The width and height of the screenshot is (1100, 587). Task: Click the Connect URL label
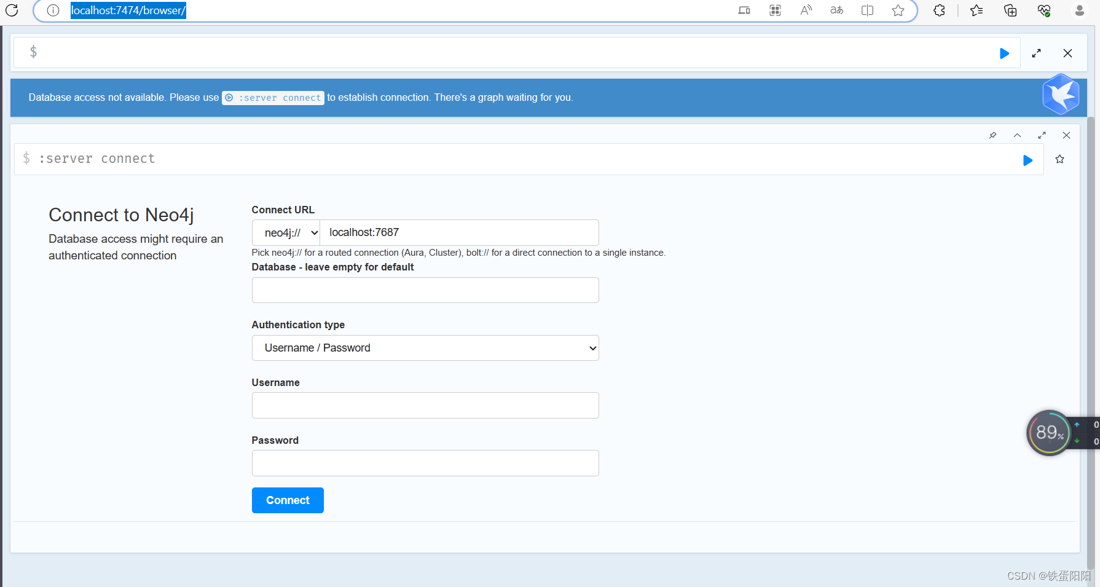coord(283,210)
